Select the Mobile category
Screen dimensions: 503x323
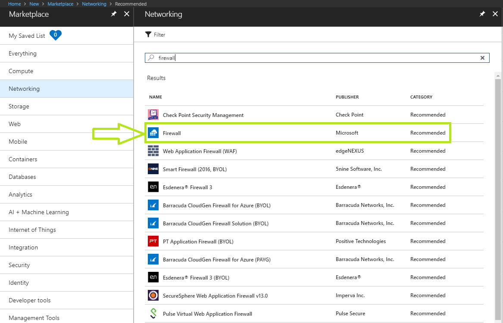67,142
